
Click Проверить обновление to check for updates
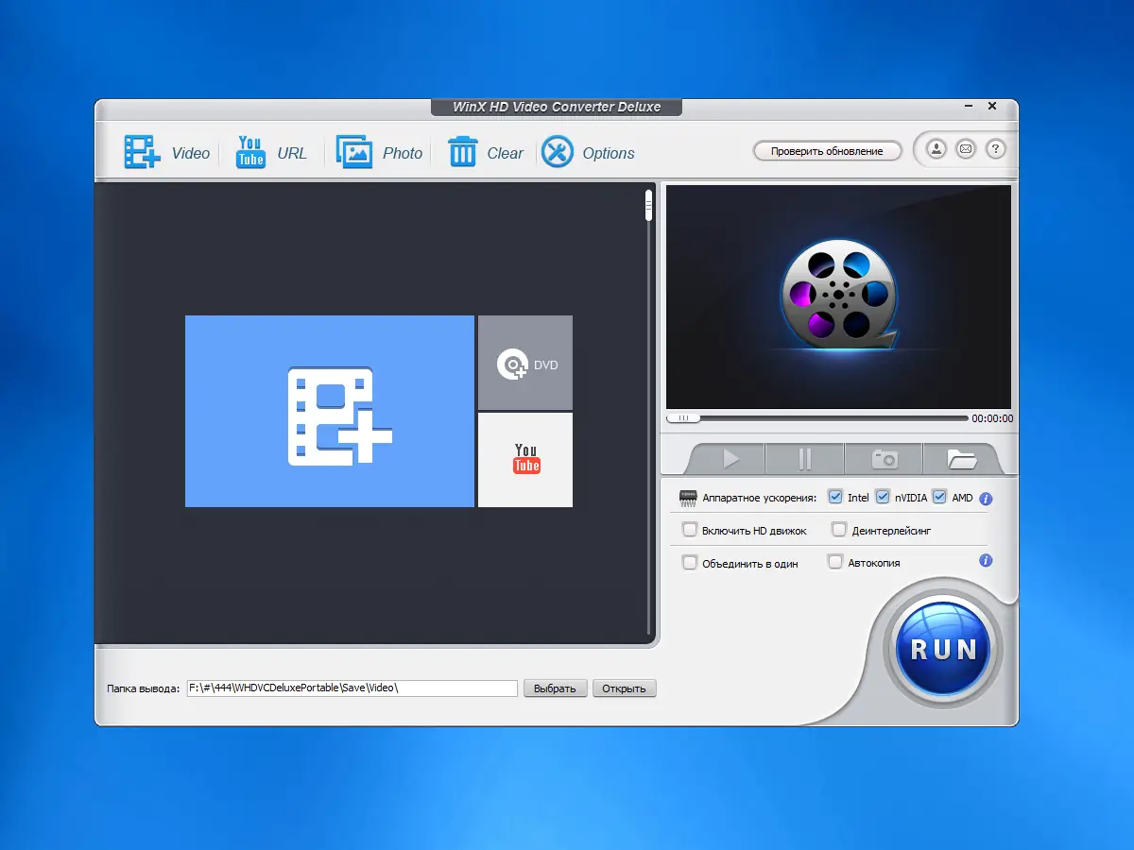point(827,150)
